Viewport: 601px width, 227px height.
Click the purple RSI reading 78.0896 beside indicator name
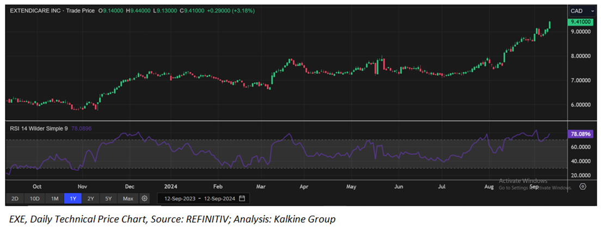coord(81,129)
